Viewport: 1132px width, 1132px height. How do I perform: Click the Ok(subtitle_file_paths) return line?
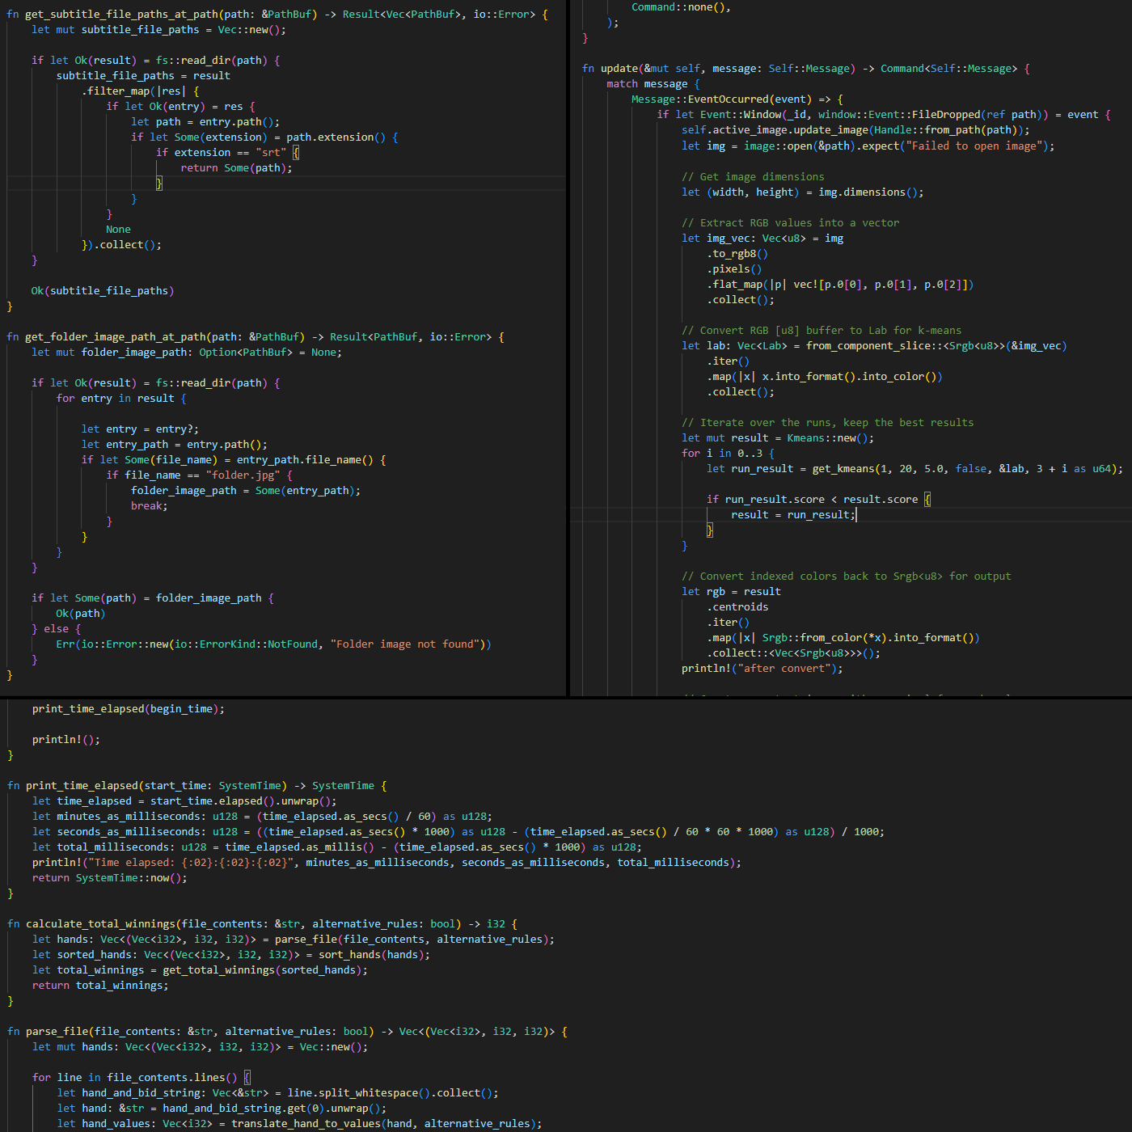(103, 291)
